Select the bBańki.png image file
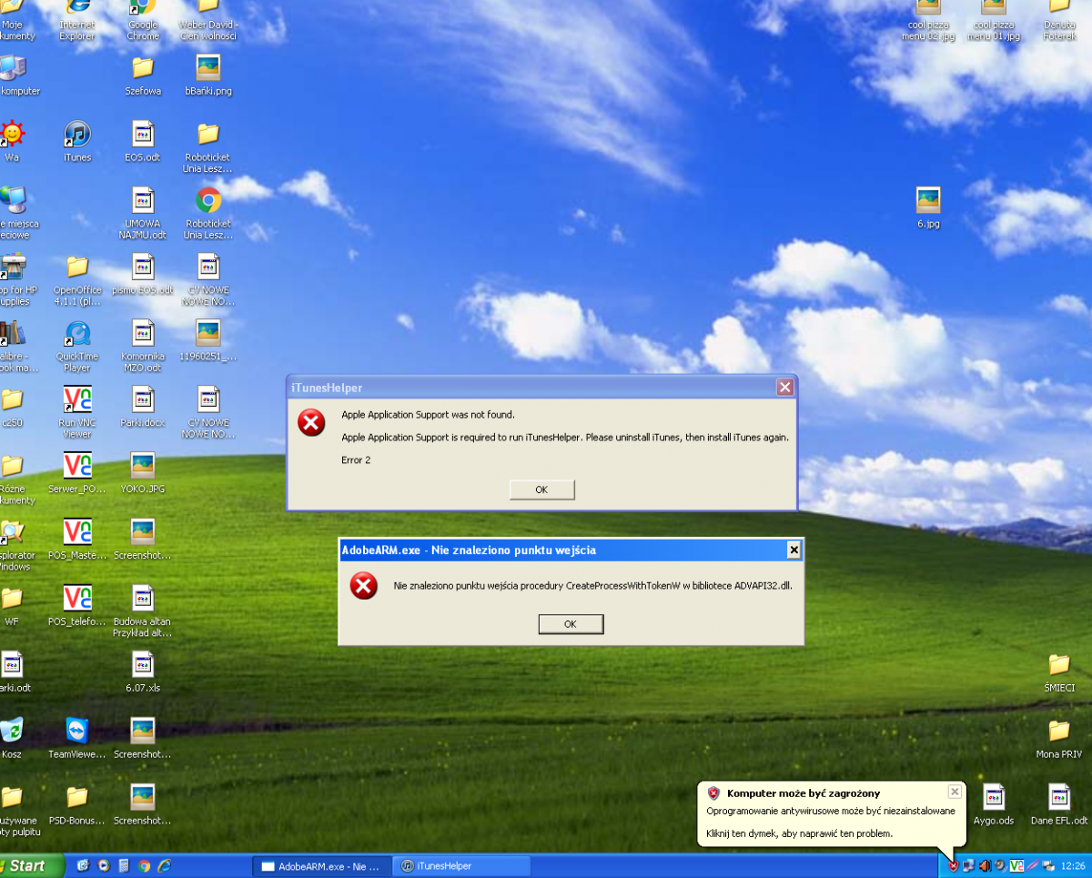 click(x=208, y=76)
